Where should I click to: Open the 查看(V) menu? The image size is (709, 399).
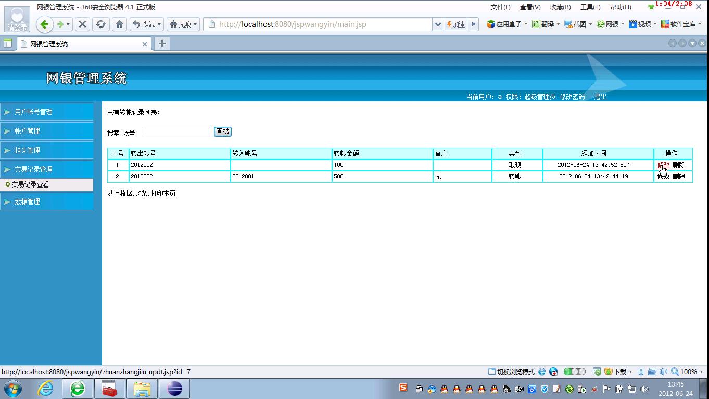tap(530, 7)
